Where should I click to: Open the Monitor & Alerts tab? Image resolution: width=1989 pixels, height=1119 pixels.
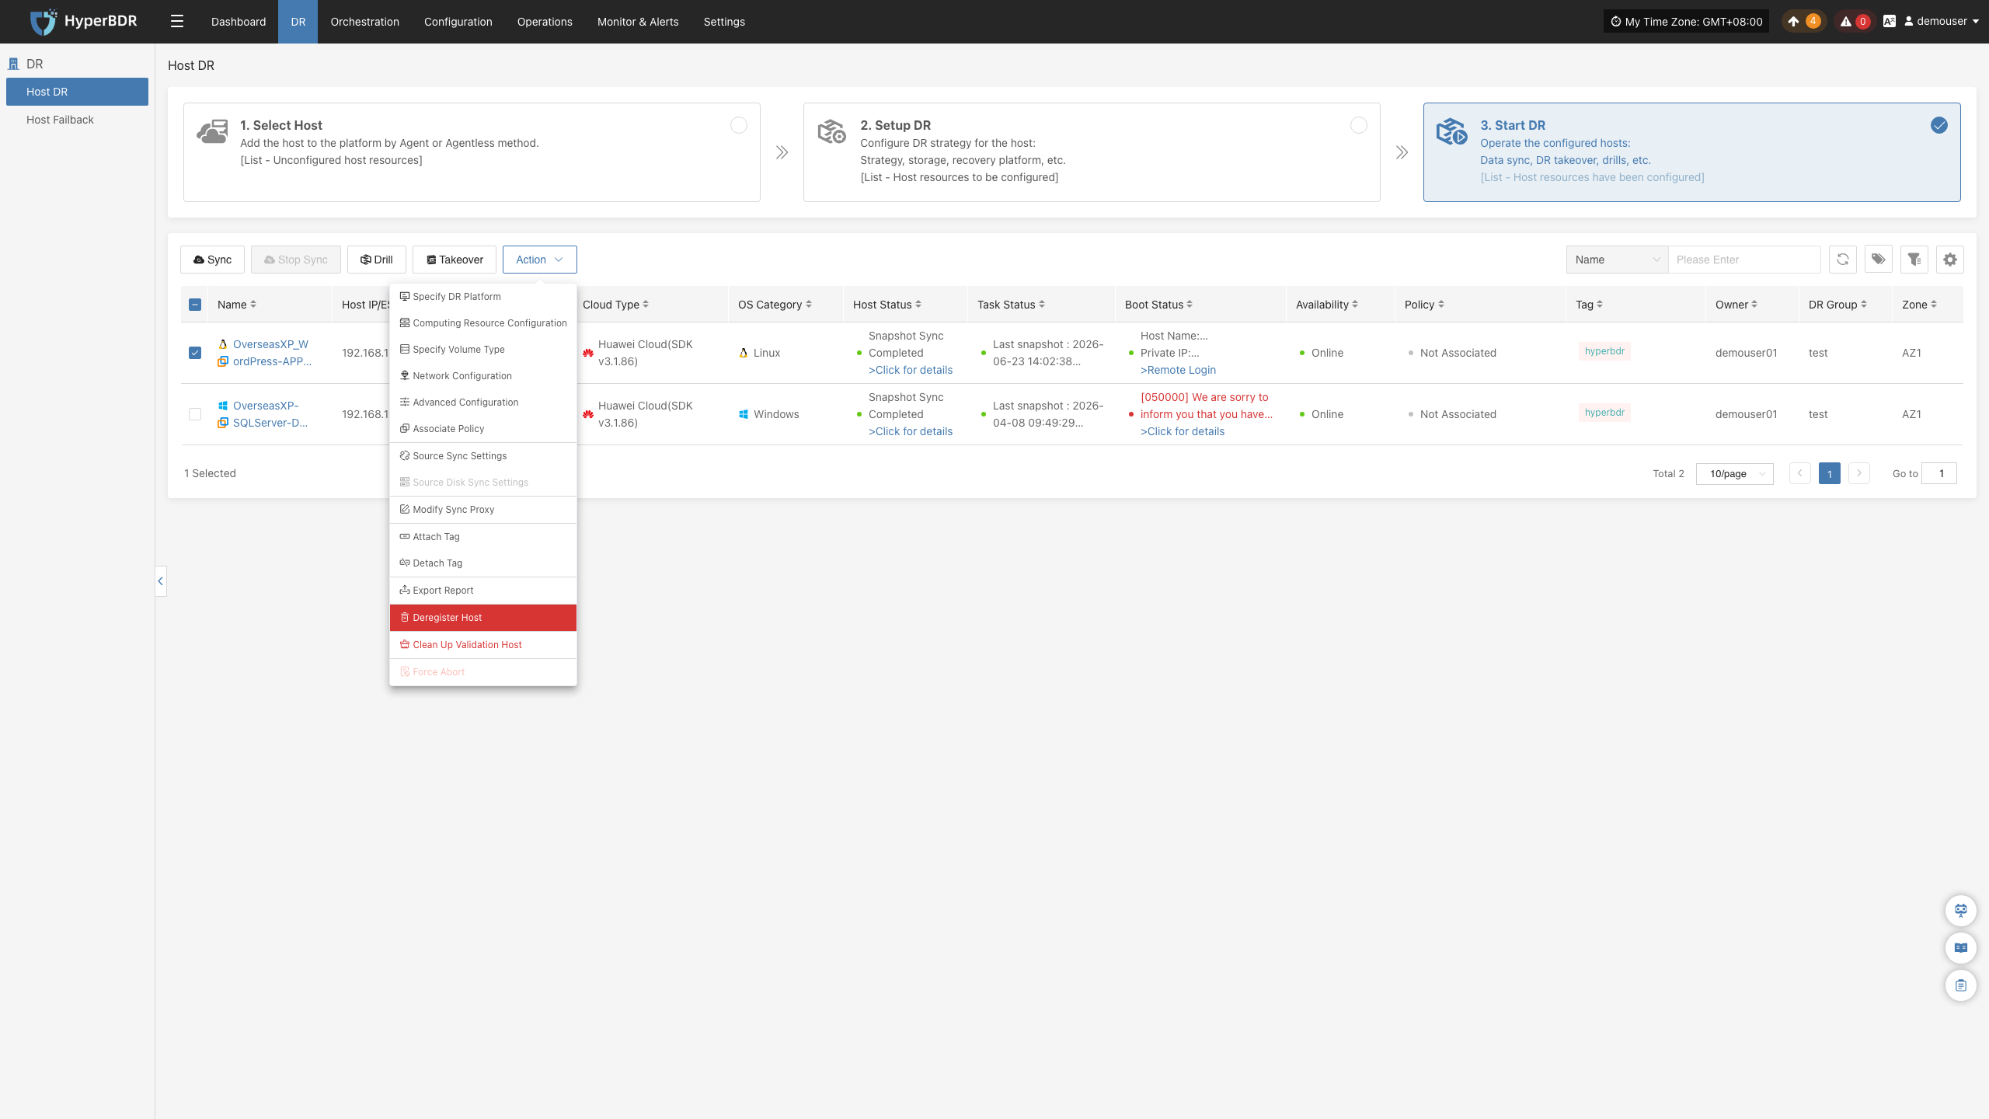(638, 22)
